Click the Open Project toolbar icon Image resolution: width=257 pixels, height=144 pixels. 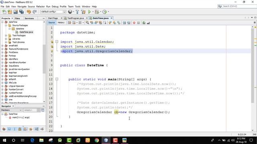16,12
